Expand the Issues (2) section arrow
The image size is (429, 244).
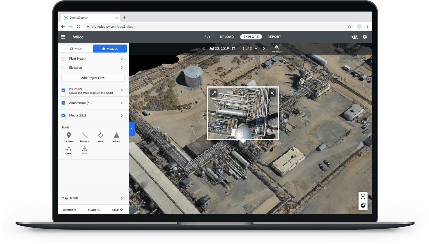pyautogui.click(x=122, y=91)
